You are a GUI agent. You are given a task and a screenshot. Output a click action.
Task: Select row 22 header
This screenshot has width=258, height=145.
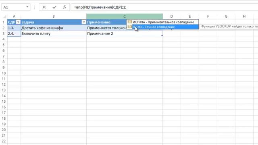(4, 141)
